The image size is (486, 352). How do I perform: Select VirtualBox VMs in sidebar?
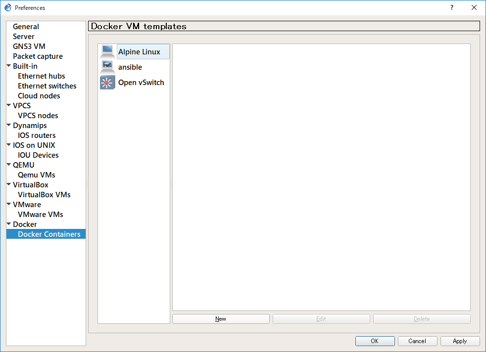[44, 195]
